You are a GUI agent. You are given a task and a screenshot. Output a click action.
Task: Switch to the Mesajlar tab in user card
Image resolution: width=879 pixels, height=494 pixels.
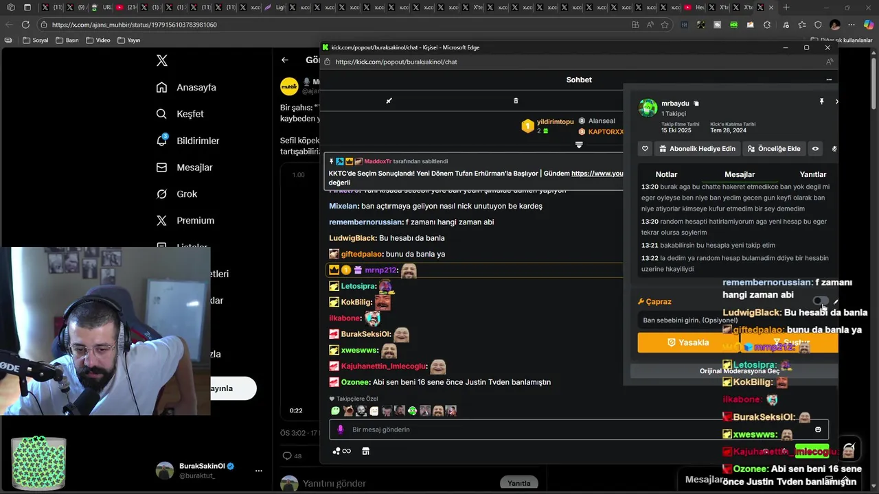tap(740, 174)
